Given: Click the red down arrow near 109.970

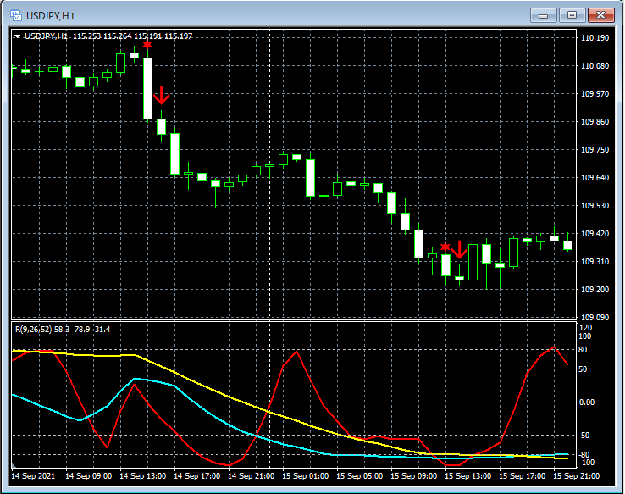Looking at the screenshot, I should (x=162, y=95).
